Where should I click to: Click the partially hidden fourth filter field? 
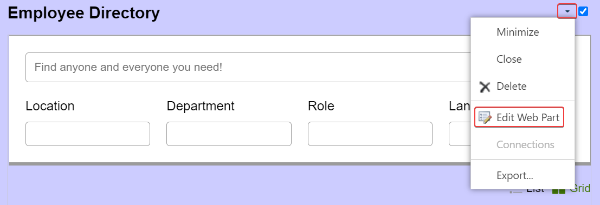coord(460,134)
